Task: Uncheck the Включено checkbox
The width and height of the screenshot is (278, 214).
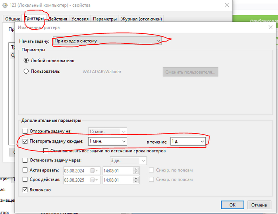Action: (x=25, y=190)
